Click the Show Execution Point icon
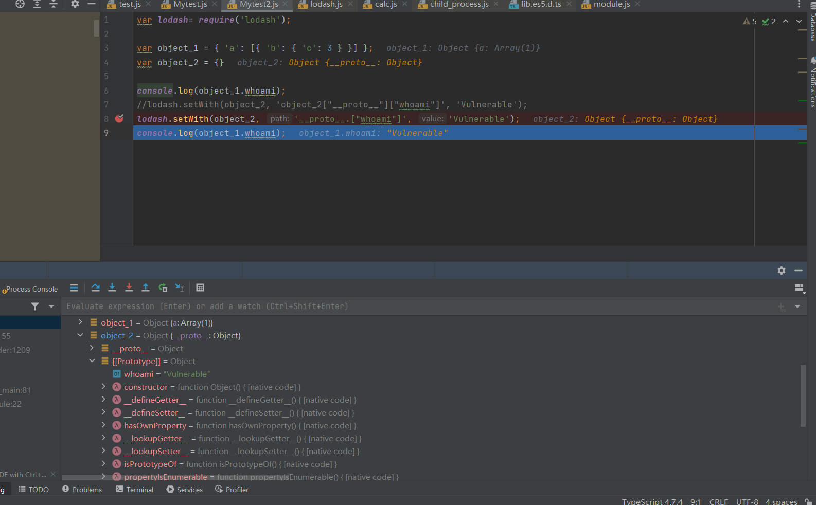 click(x=74, y=288)
